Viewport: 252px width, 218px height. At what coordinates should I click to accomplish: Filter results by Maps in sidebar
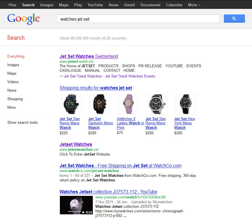(x=12, y=74)
